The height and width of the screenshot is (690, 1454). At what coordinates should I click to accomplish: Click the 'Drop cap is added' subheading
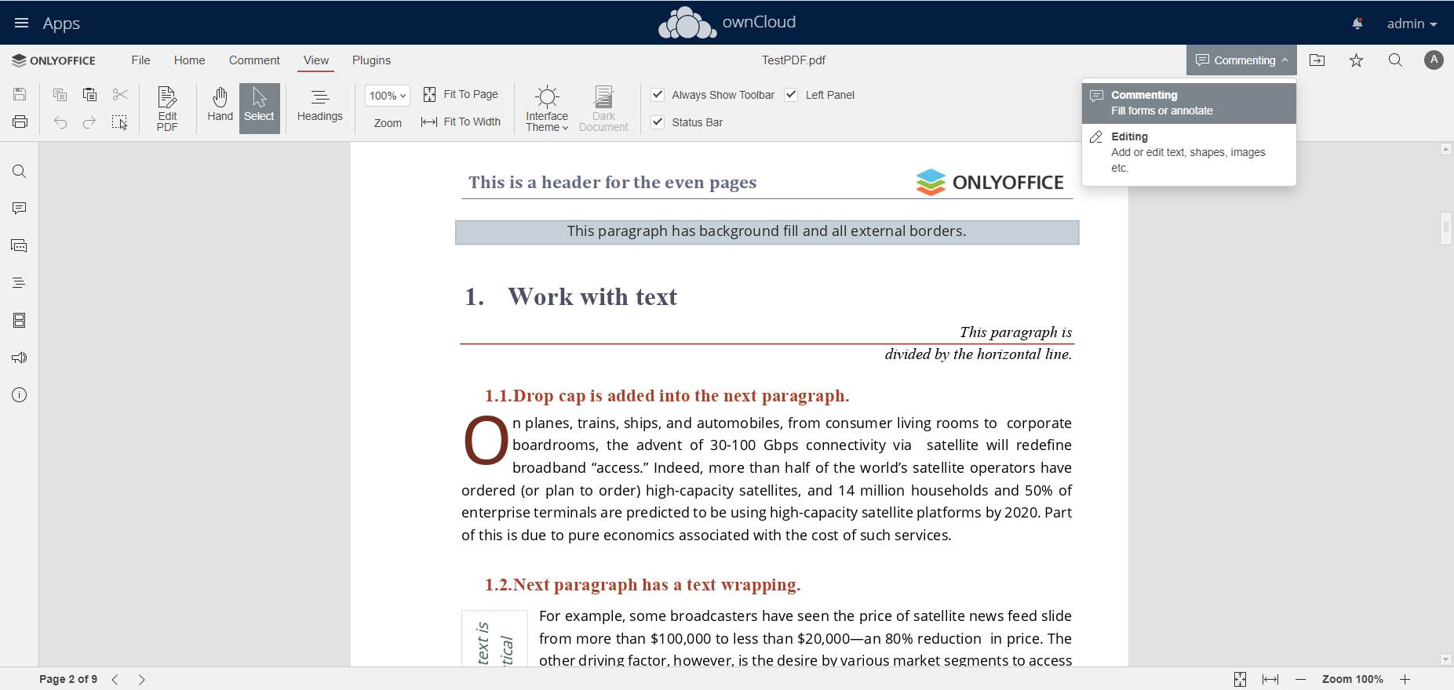pos(667,396)
